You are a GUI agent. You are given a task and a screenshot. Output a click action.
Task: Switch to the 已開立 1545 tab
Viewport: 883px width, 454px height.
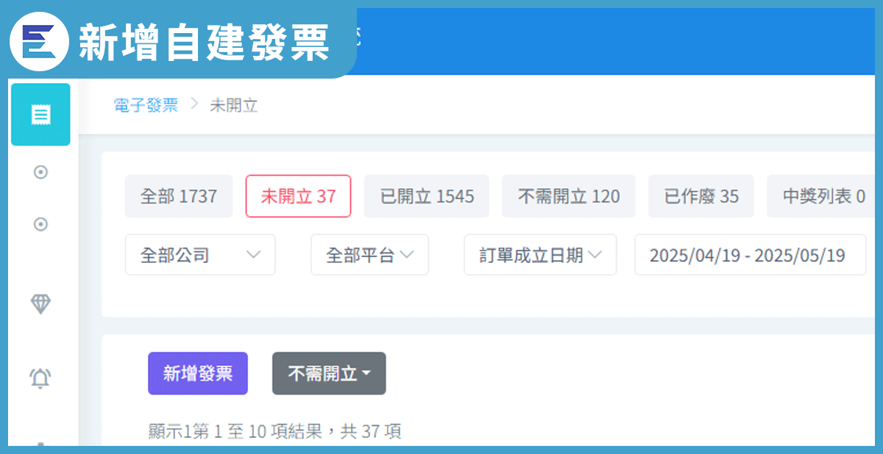point(427,196)
